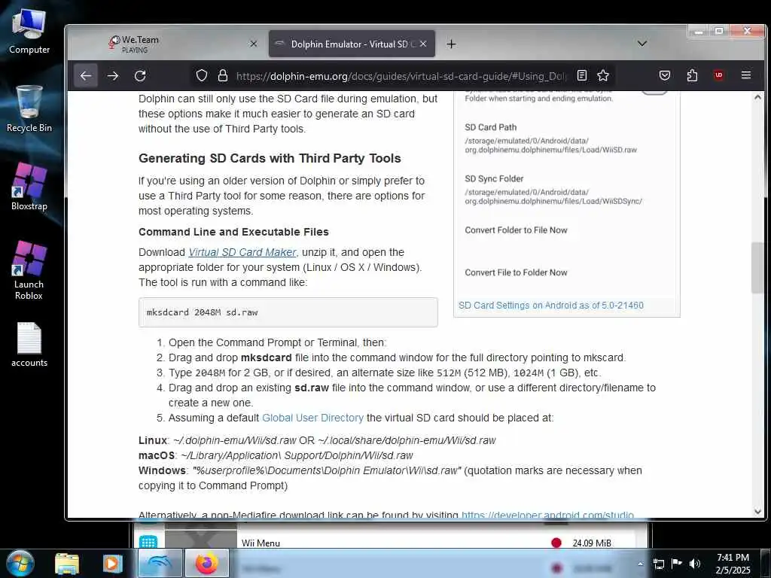Viewport: 771px width, 578px height.
Task: Toggle reader view icon
Action: click(582, 75)
